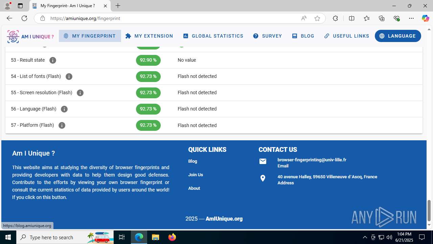Click the browser address bar URL
Viewport: 433px width, 244px height.
click(x=85, y=18)
